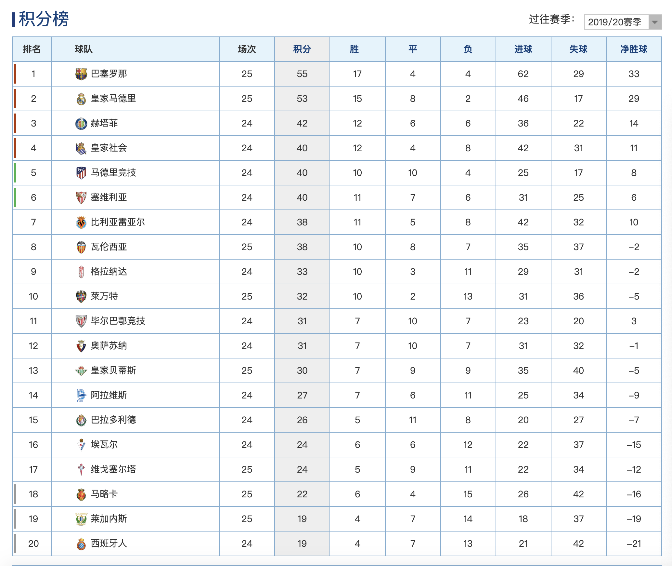Open the 塞维利亚 team link

(x=109, y=197)
